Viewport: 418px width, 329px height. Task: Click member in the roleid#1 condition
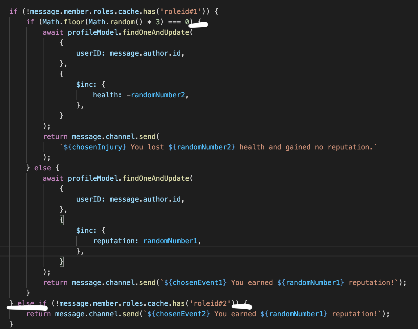(x=76, y=12)
